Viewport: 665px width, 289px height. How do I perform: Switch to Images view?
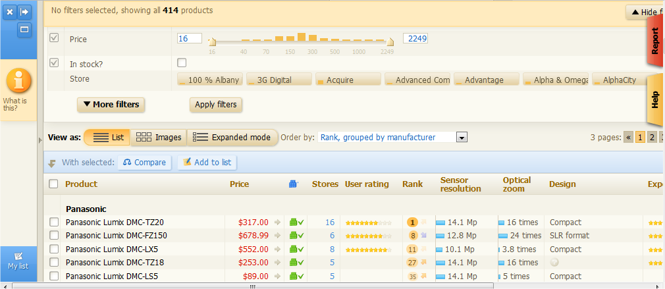[x=159, y=138]
